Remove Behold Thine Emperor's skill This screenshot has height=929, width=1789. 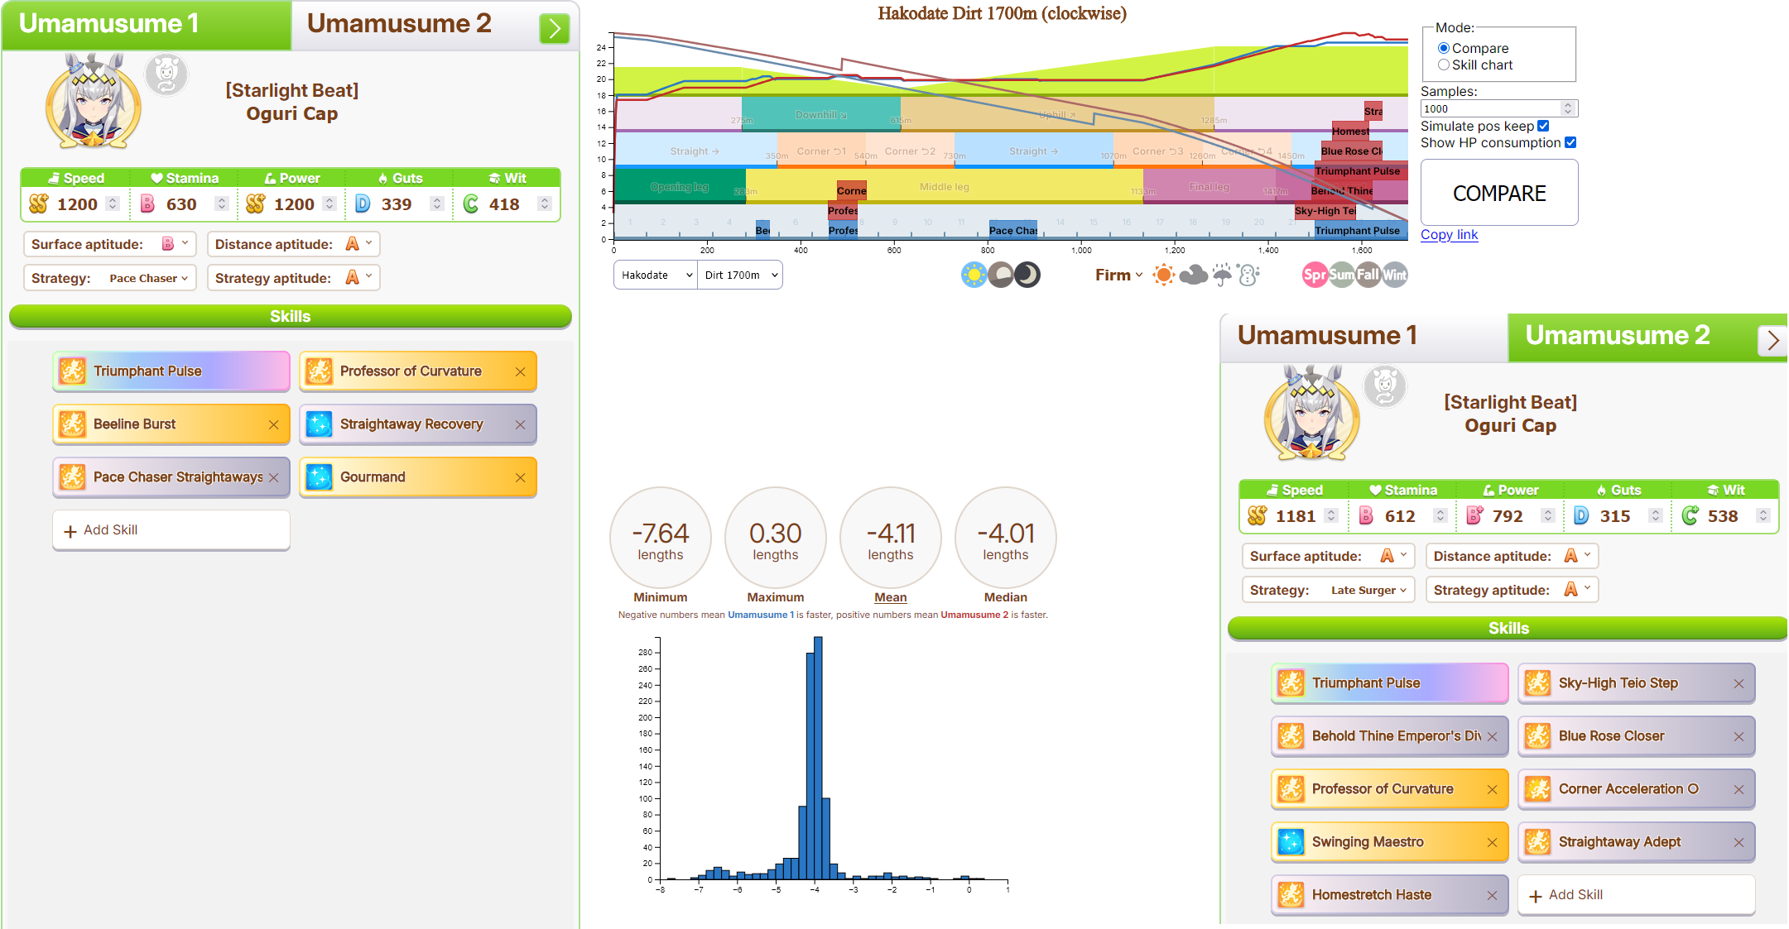(1492, 736)
